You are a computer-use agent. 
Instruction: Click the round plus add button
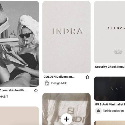pyautogui.click(x=66, y=119)
